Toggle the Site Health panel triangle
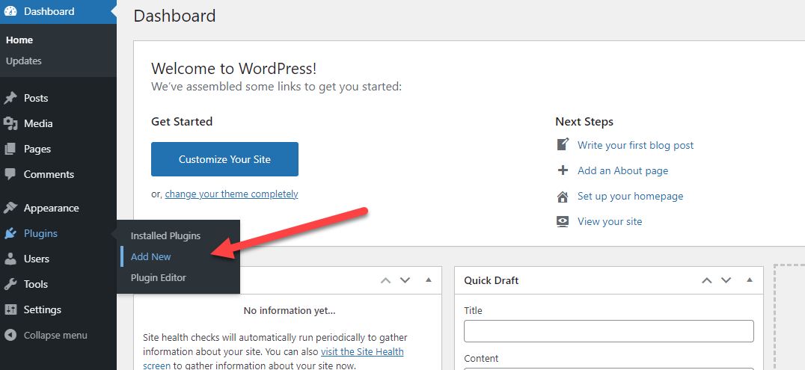 (428, 280)
